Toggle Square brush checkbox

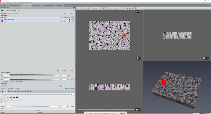(x=1, y=102)
